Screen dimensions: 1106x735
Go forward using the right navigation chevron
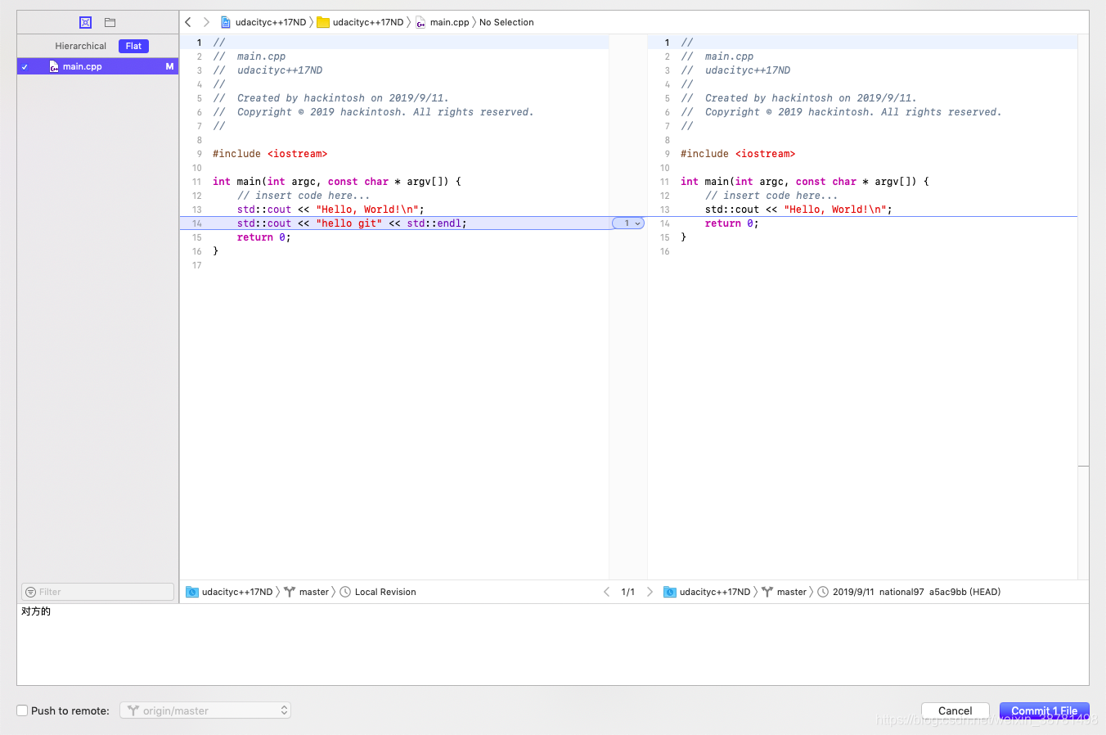click(206, 22)
